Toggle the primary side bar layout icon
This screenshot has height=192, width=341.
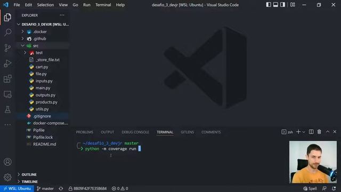(x=269, y=5)
